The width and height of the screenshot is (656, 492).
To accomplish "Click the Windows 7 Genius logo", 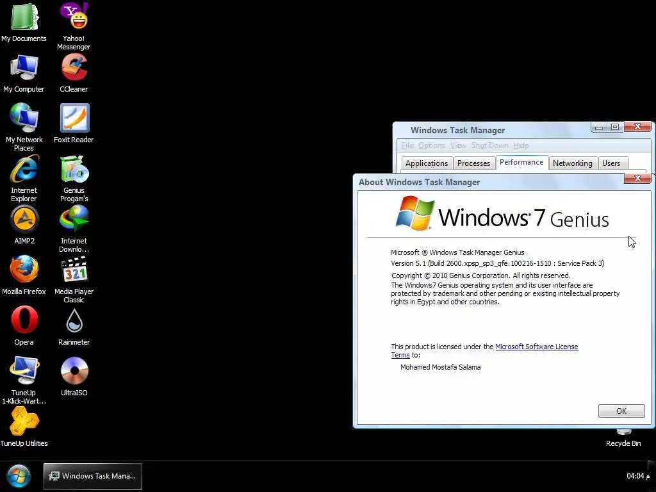I will pos(502,214).
